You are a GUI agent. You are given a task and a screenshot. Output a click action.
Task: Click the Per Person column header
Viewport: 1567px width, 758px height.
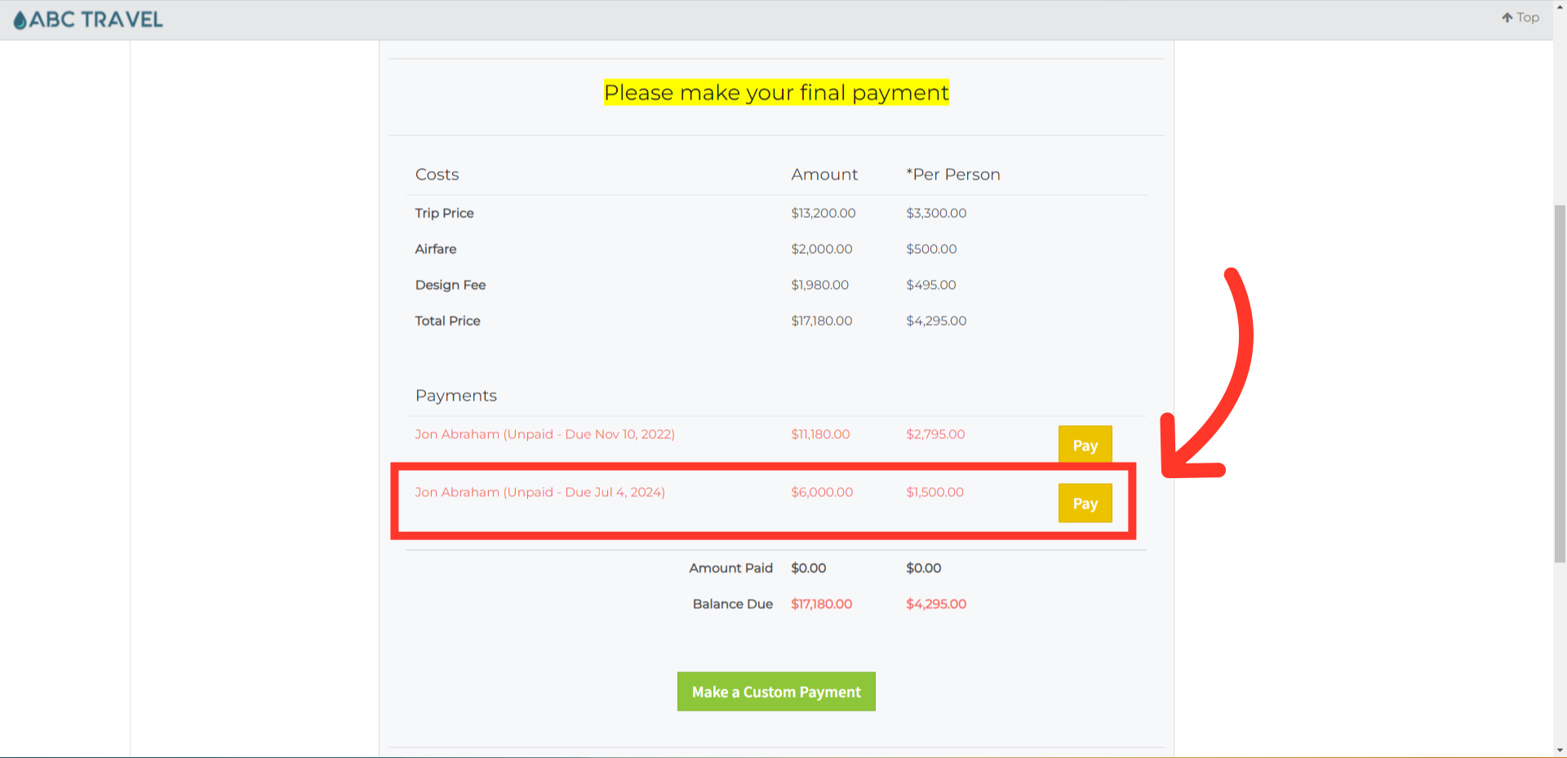click(952, 174)
